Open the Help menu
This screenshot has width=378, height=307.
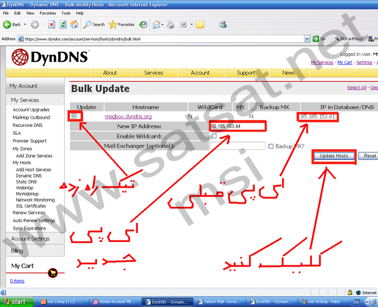pyautogui.click(x=79, y=13)
